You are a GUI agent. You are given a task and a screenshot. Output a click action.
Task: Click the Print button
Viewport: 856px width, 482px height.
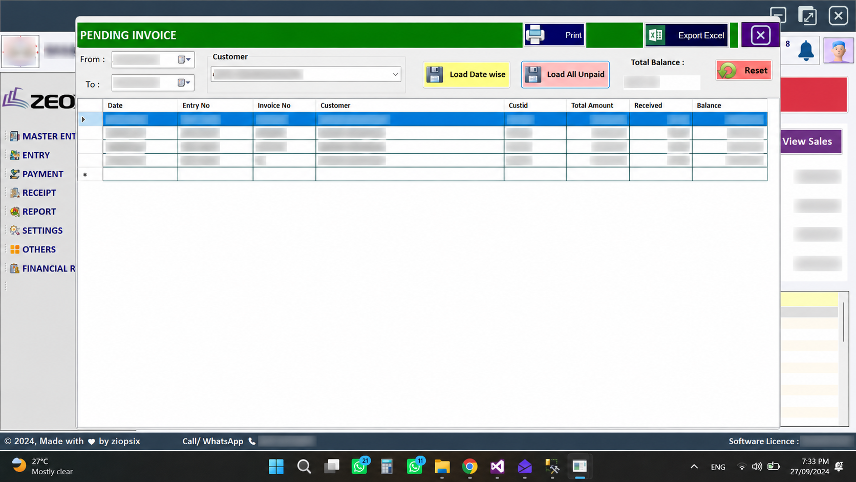(554, 35)
